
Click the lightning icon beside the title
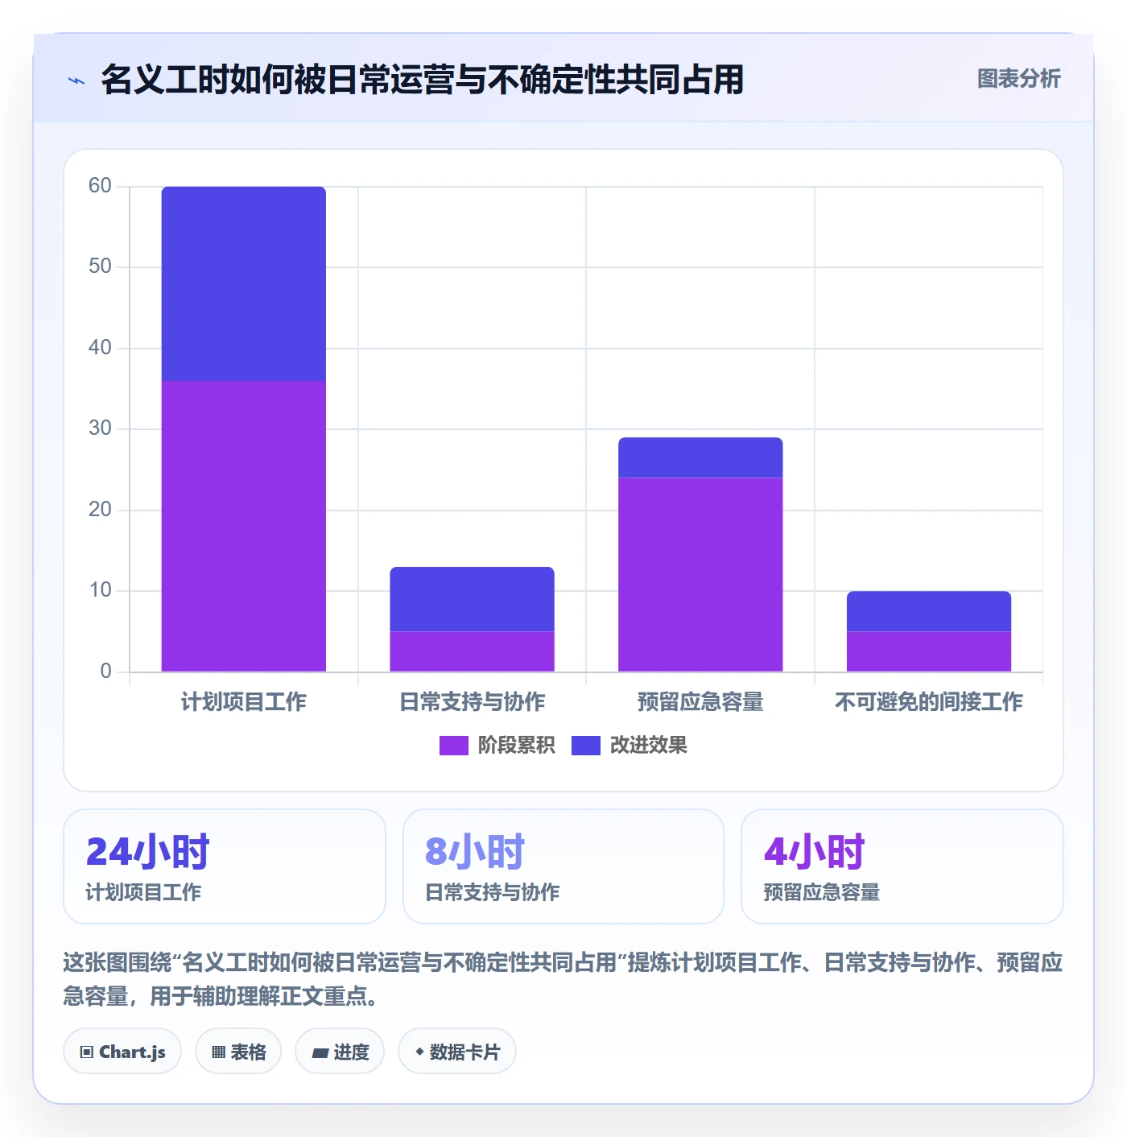pyautogui.click(x=76, y=81)
